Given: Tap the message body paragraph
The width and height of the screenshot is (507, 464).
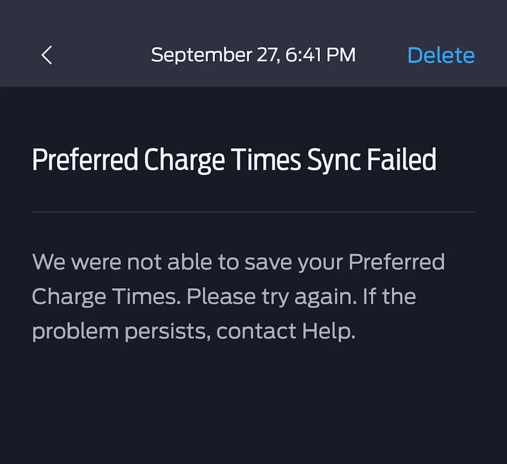Looking at the screenshot, I should coord(238,297).
